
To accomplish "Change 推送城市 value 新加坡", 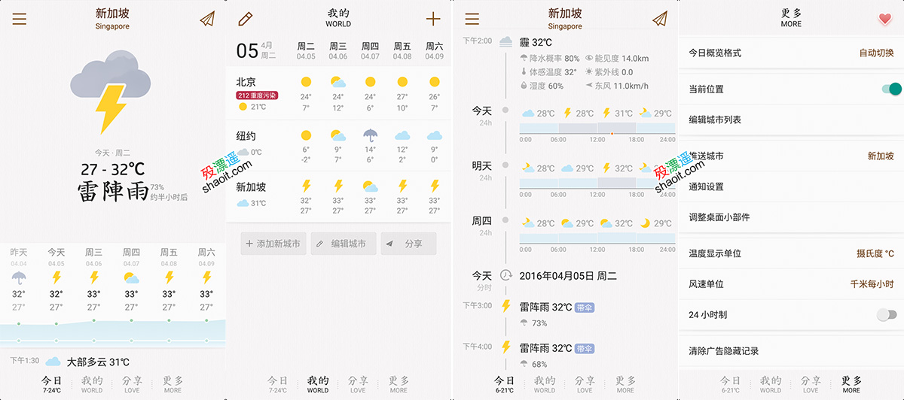I will click(x=881, y=156).
